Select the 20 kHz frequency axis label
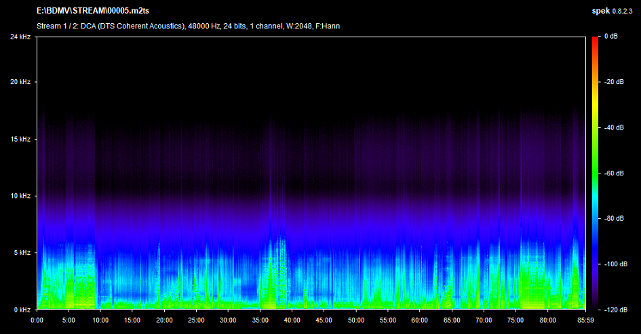This screenshot has width=641, height=334. (x=20, y=82)
